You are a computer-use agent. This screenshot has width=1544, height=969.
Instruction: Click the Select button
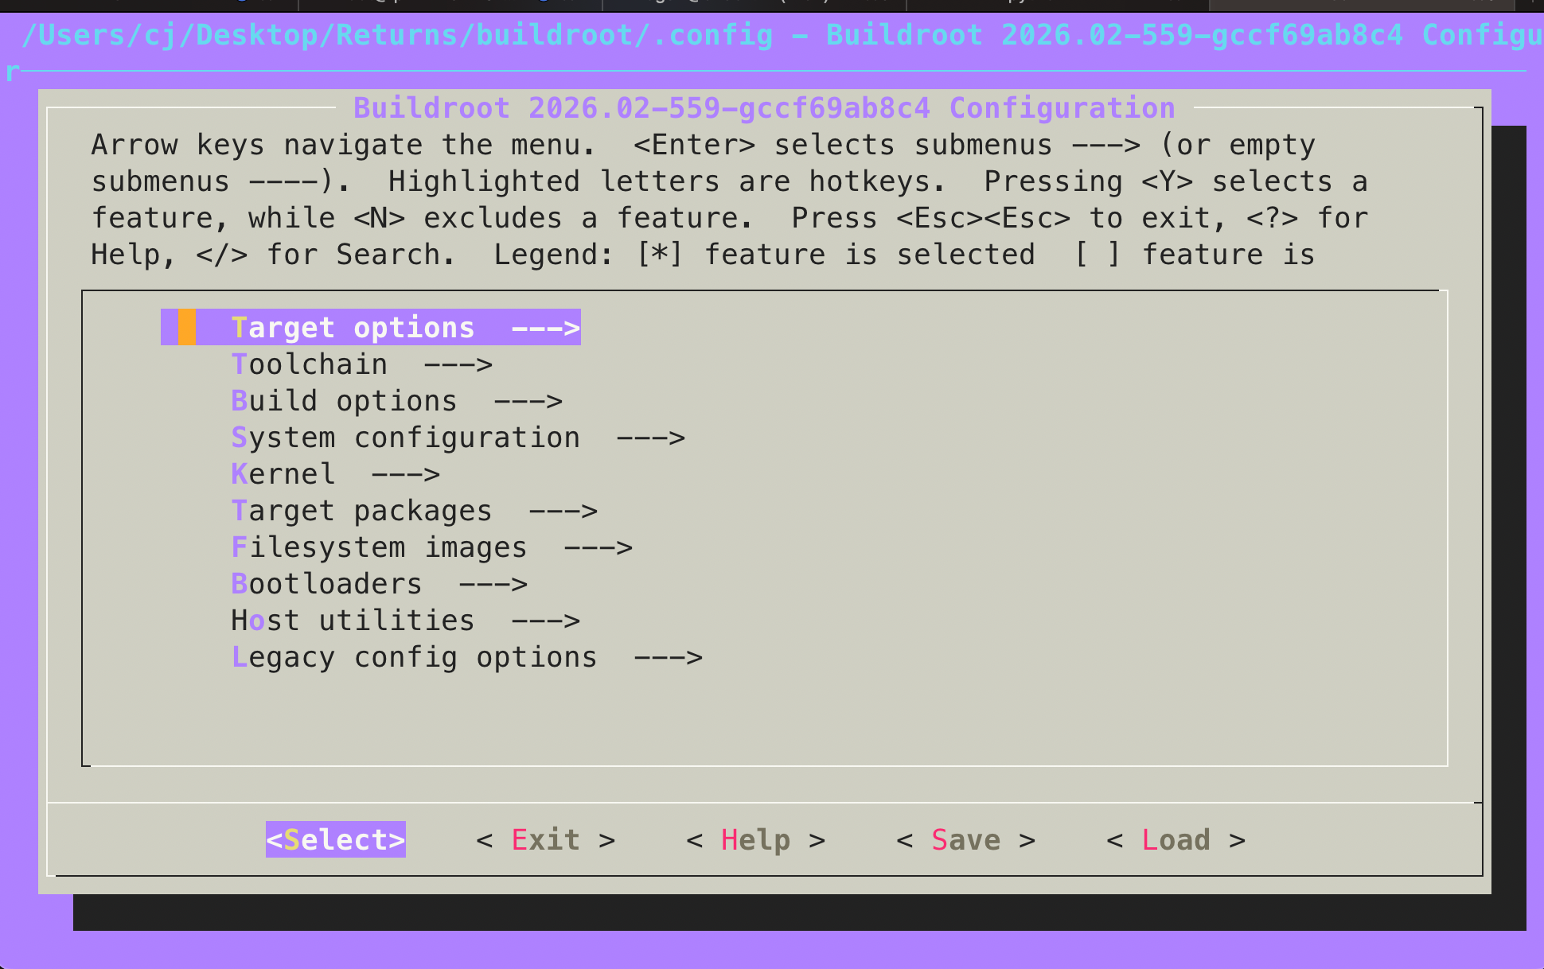336,839
